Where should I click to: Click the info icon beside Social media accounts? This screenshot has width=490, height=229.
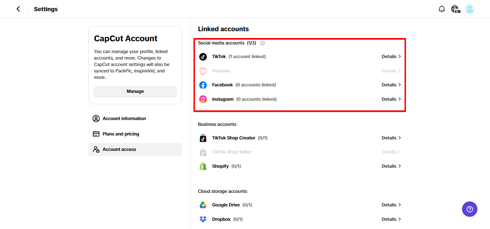[262, 43]
